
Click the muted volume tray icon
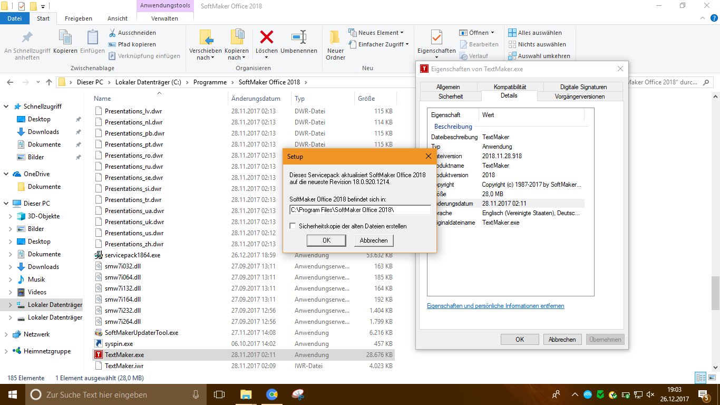(650, 394)
